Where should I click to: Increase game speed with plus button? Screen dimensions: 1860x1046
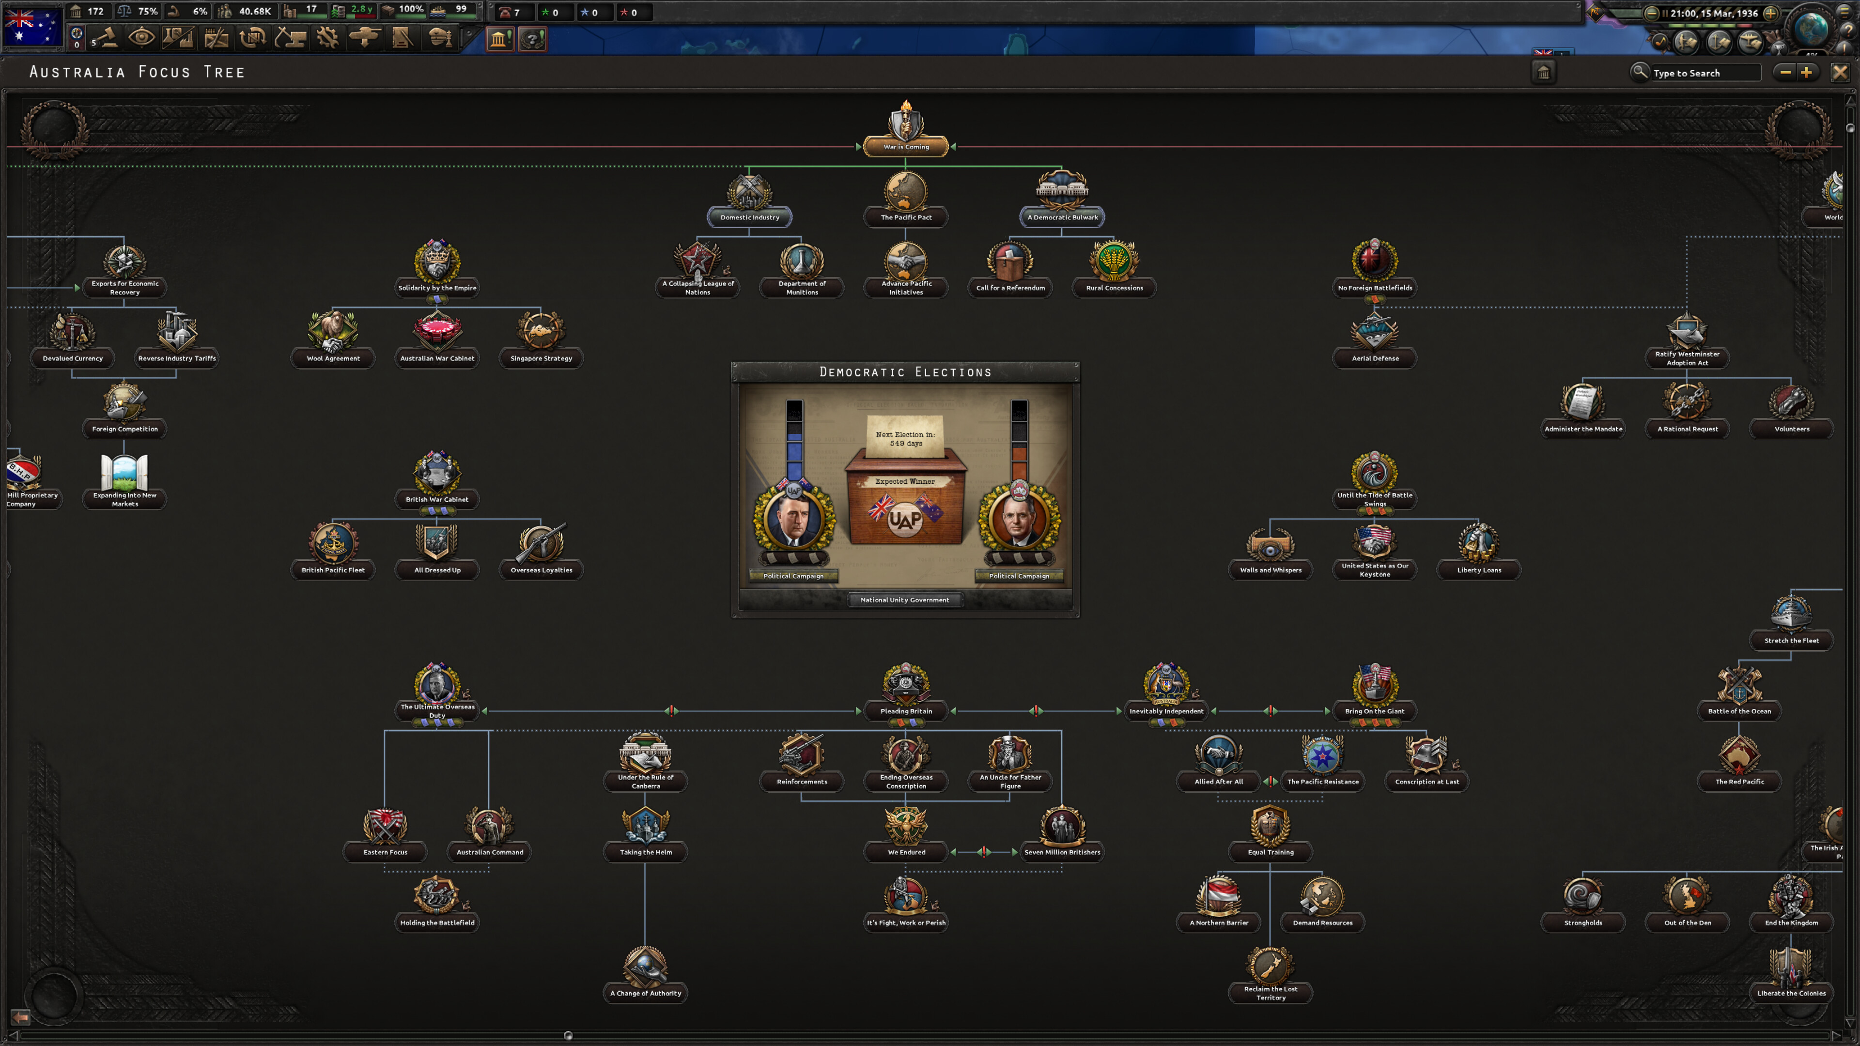click(x=1770, y=13)
